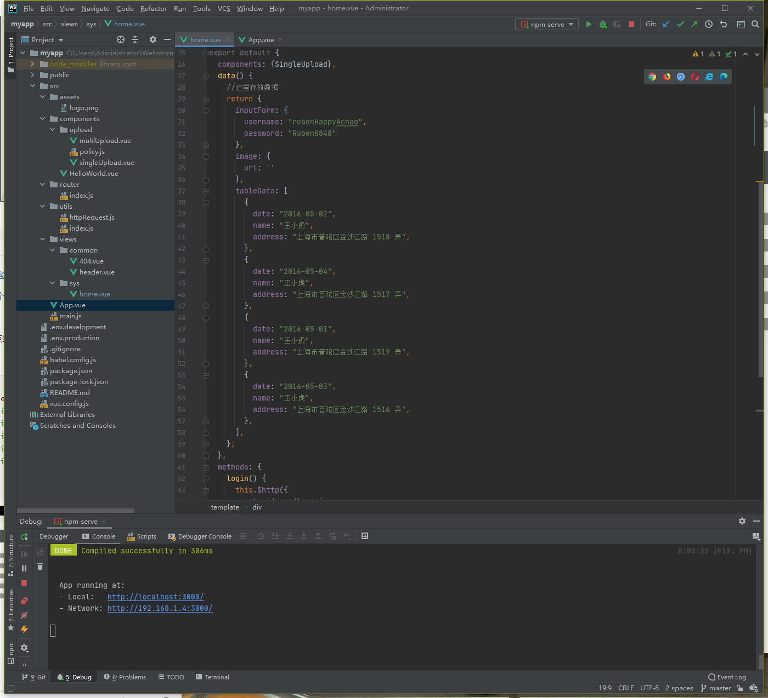
Task: Click the Debug bug icon in toolbar
Action: click(x=603, y=24)
